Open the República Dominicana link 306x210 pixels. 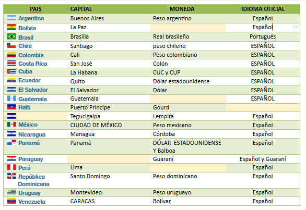pos(33,180)
